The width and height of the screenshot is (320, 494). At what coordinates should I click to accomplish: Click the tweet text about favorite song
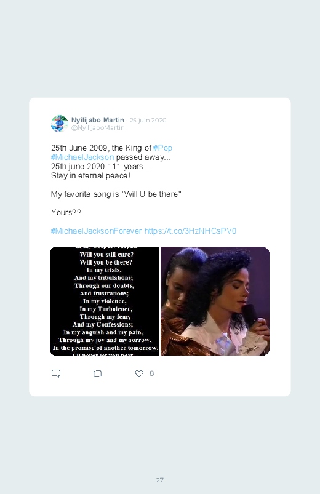(x=116, y=194)
